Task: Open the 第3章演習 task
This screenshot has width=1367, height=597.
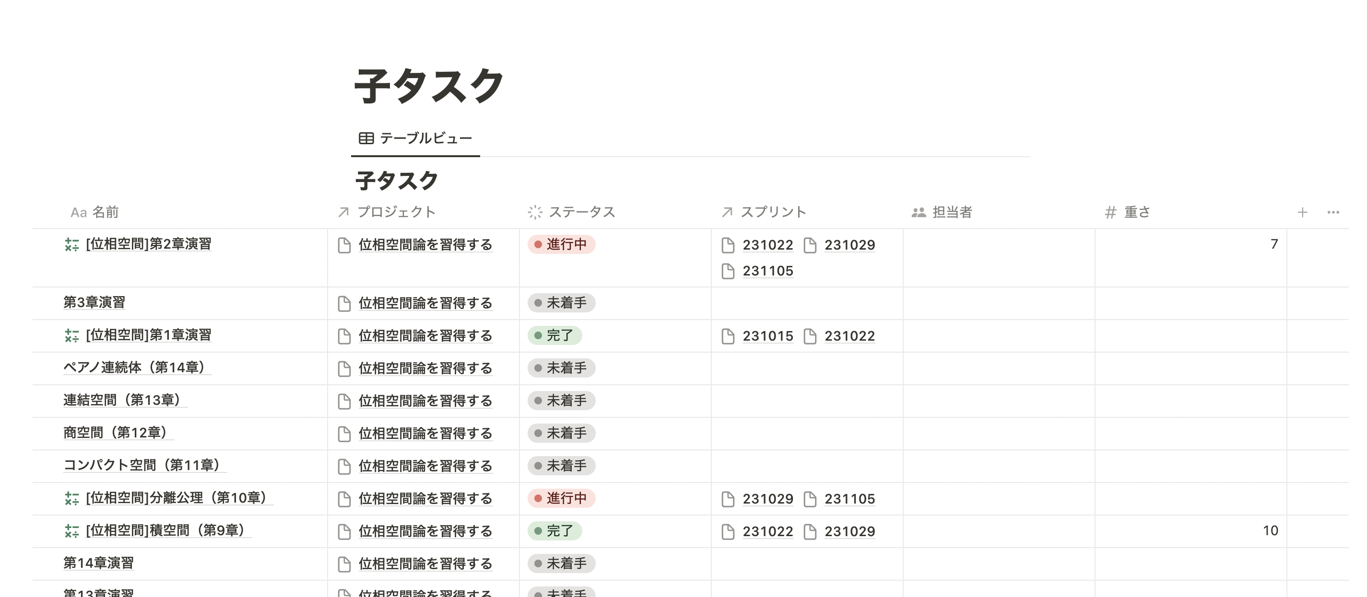Action: (94, 302)
